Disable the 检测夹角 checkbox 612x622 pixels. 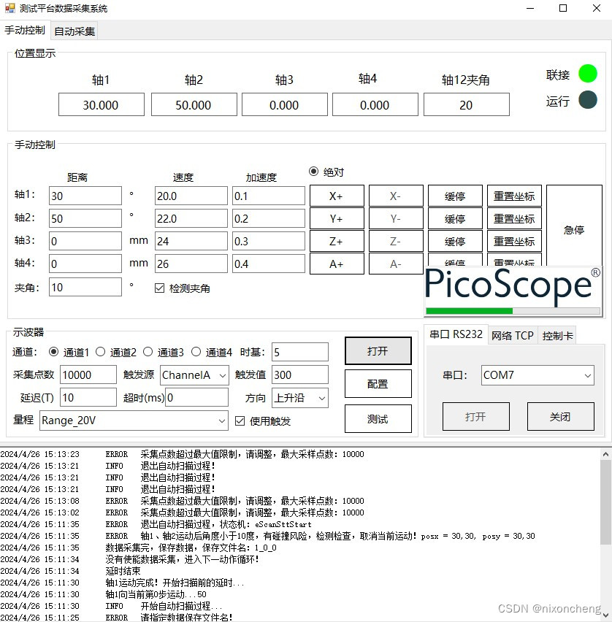pos(159,287)
